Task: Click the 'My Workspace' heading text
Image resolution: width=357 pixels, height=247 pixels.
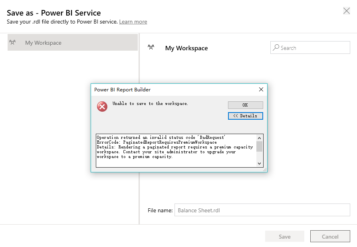Action: (x=186, y=48)
